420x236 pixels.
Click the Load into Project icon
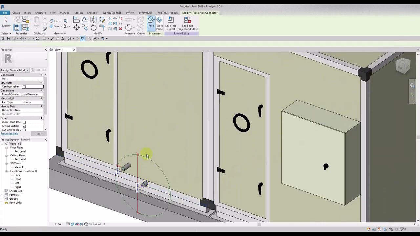[171, 23]
